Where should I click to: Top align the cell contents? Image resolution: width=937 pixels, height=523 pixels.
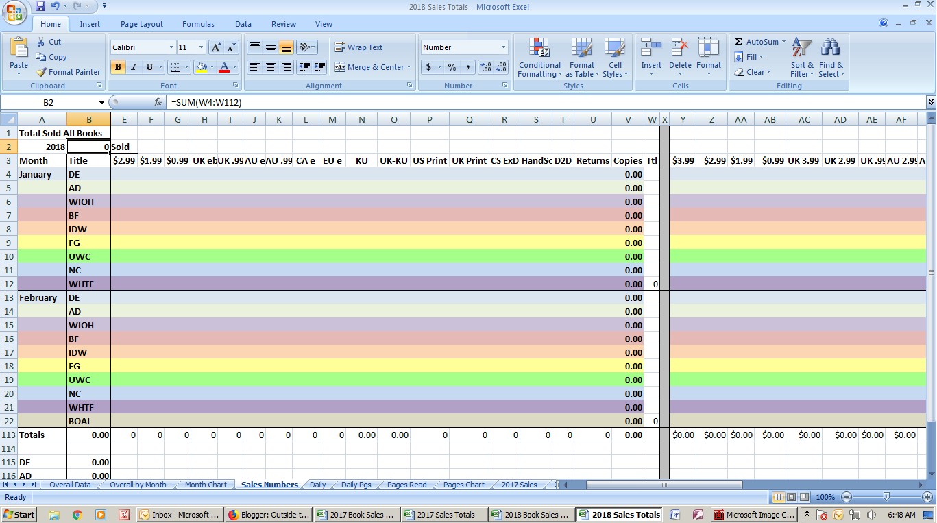(254, 47)
